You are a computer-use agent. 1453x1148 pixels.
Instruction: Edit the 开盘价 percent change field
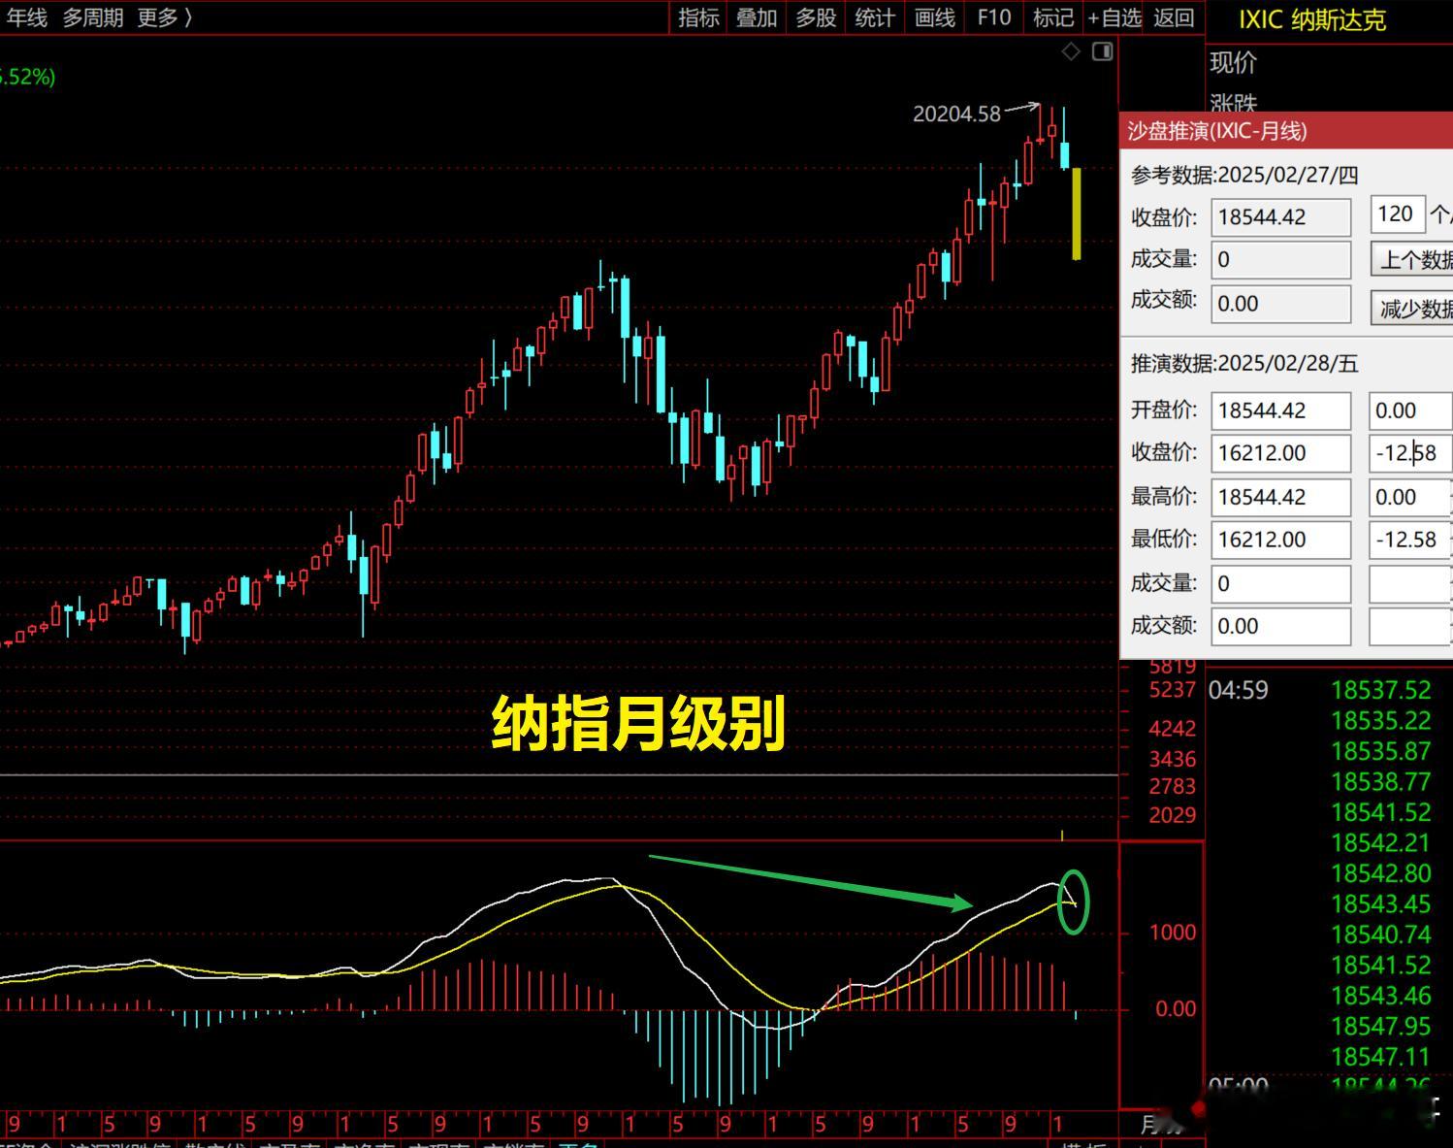click(x=1410, y=410)
